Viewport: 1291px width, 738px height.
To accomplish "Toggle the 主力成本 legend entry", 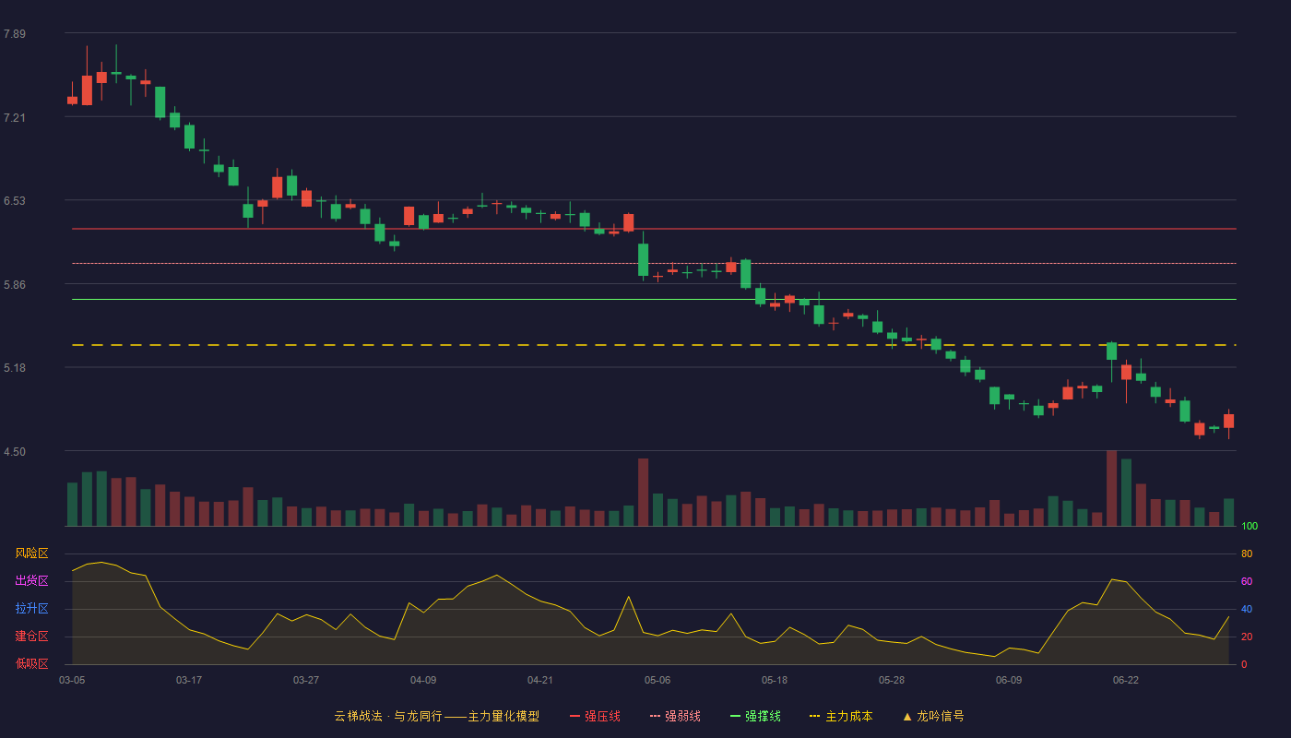I will point(841,716).
